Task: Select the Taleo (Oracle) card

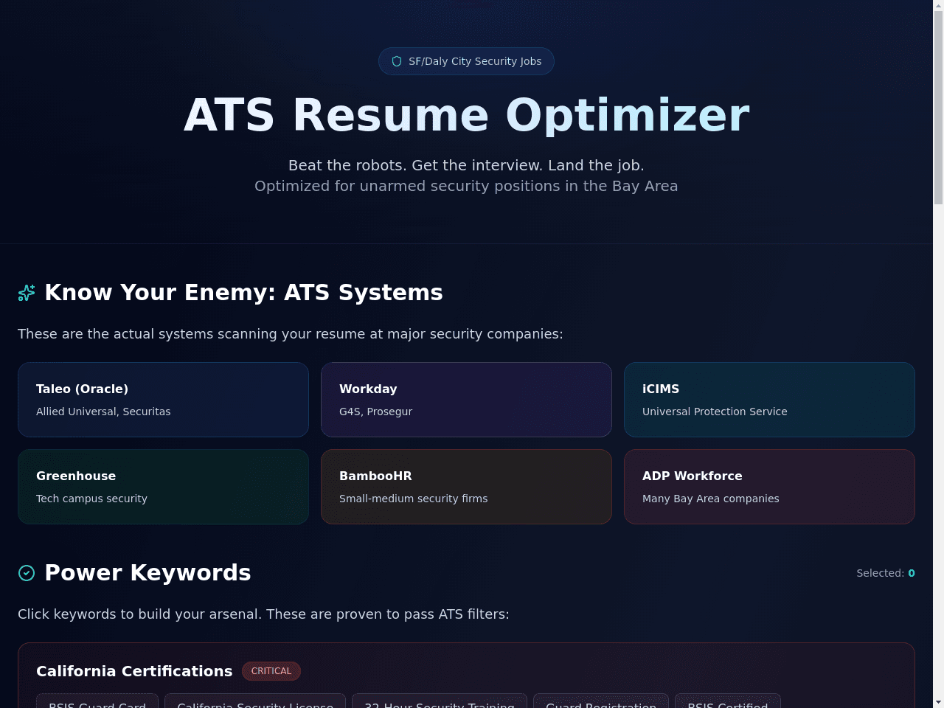Action: pyautogui.click(x=163, y=400)
